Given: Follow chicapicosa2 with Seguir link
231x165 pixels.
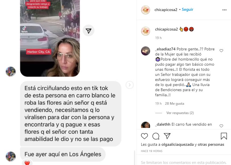Looking at the screenshot, I should tap(187, 10).
